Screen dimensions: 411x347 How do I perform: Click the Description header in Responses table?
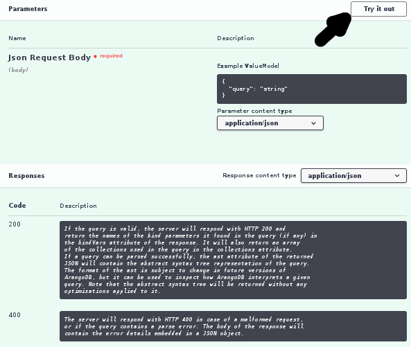coord(78,206)
